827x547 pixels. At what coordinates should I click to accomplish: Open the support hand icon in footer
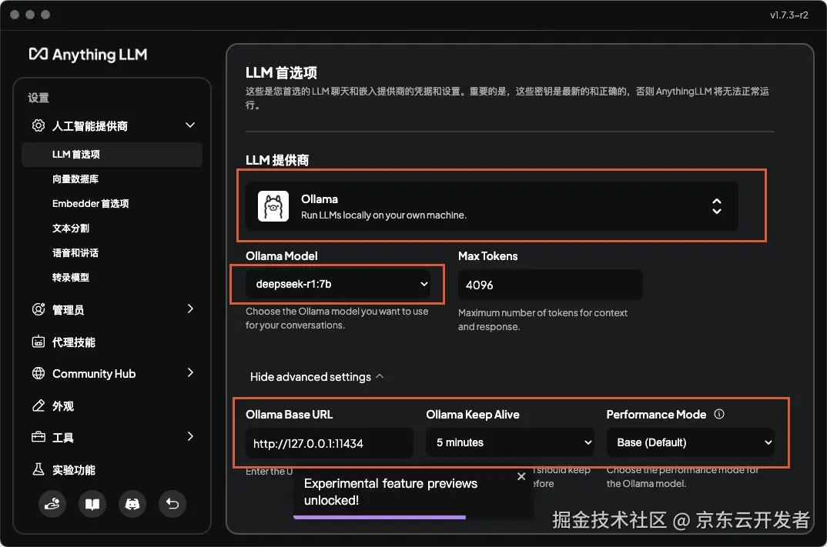coord(52,505)
